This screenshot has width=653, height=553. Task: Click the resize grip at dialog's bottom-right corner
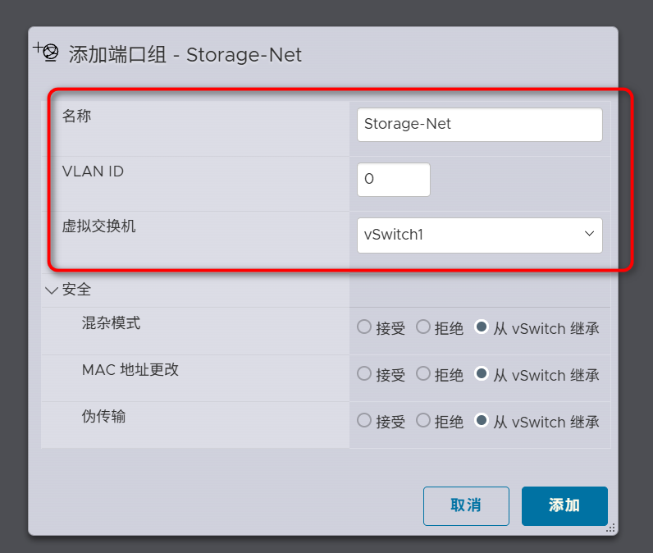[x=610, y=529]
